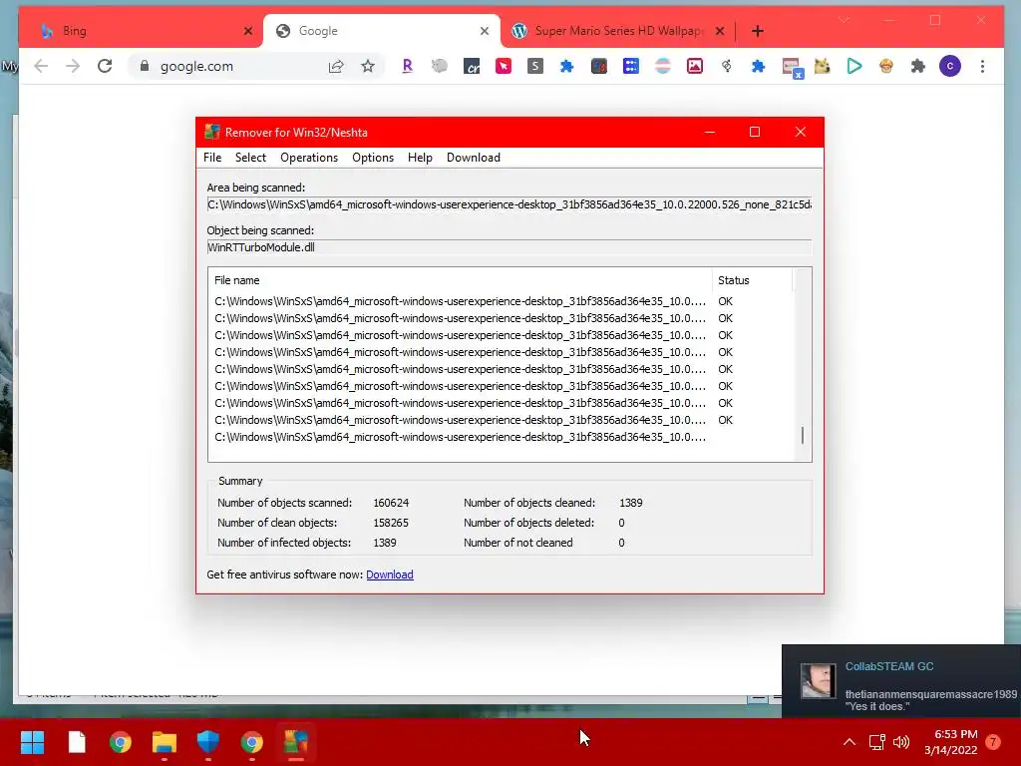The width and height of the screenshot is (1021, 766).
Task: Click the gray blob extension icon
Action: (440, 66)
